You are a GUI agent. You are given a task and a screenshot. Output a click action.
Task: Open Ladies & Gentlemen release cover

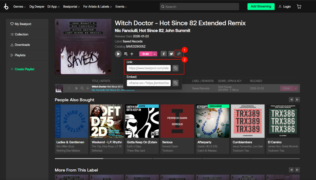71,121
